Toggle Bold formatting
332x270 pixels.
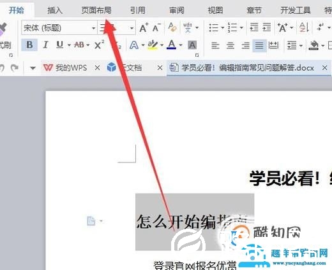tap(29, 45)
